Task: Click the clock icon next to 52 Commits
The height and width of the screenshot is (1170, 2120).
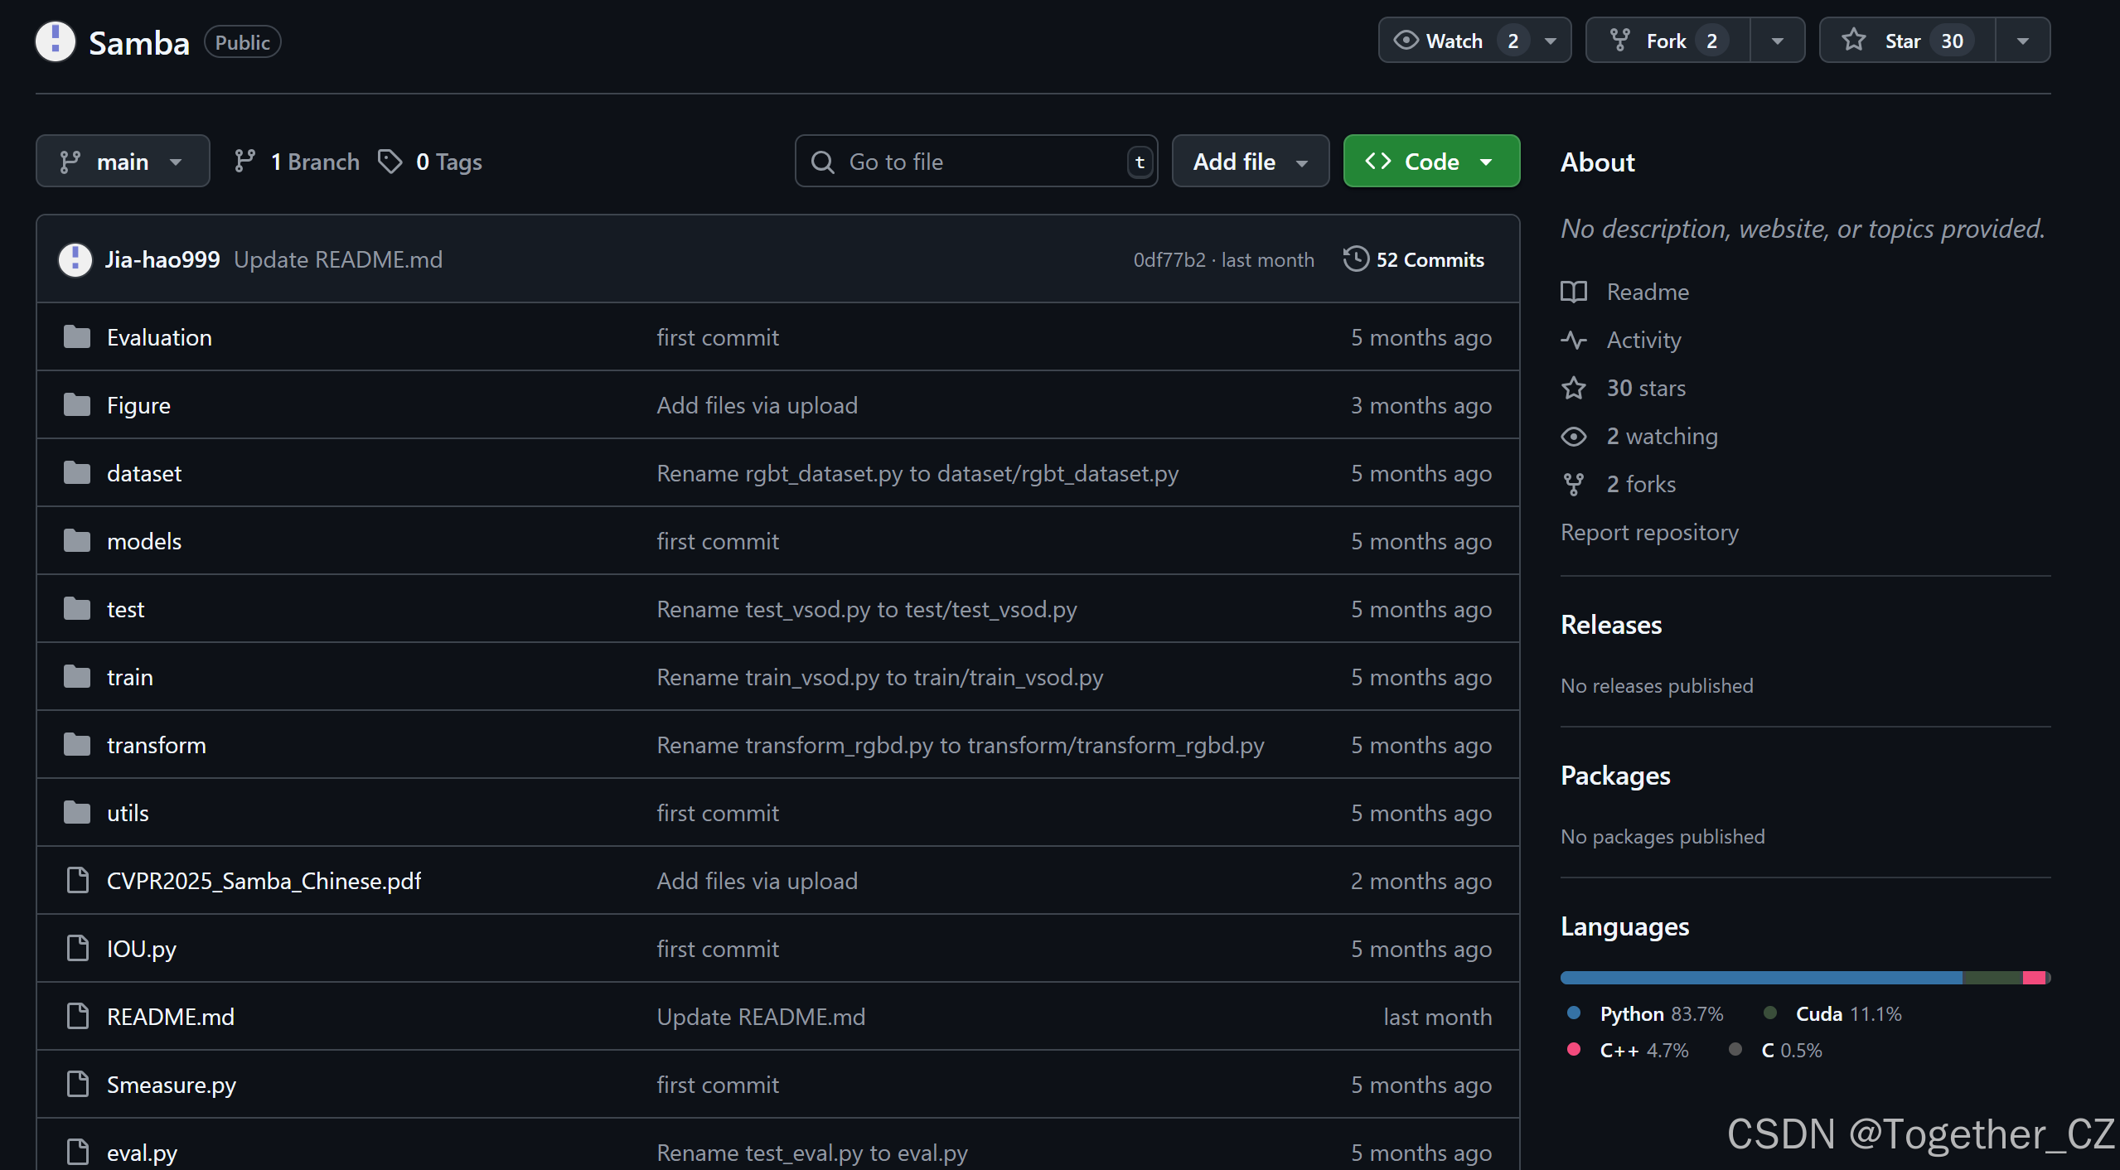Action: [1355, 259]
